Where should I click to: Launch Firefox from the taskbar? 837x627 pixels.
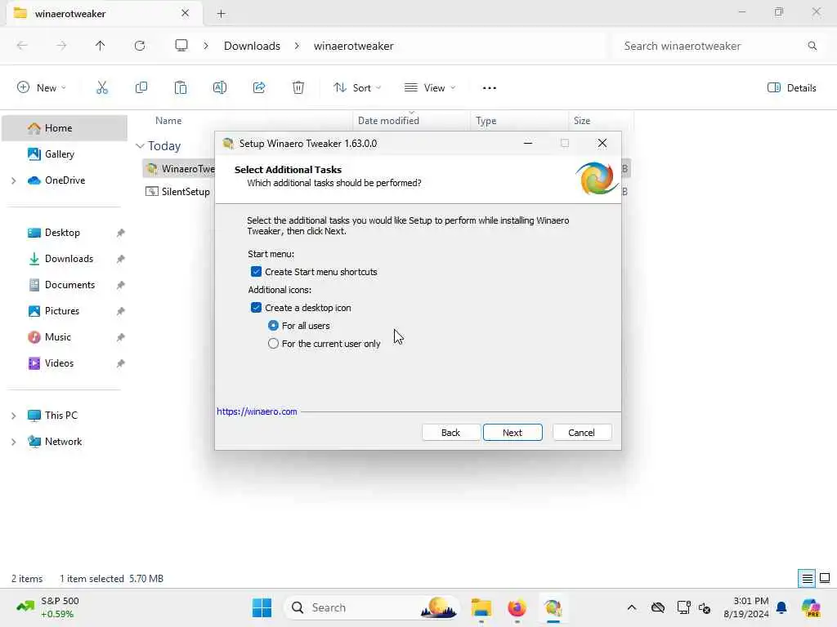click(x=517, y=607)
